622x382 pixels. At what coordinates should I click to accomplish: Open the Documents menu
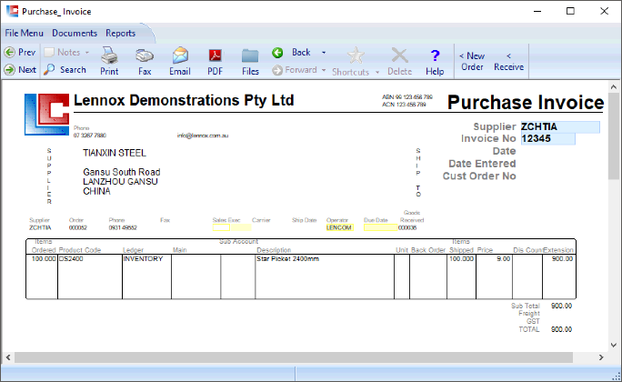pyautogui.click(x=75, y=33)
